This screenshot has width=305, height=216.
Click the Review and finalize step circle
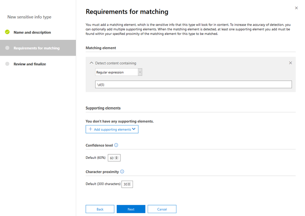coord(7,64)
